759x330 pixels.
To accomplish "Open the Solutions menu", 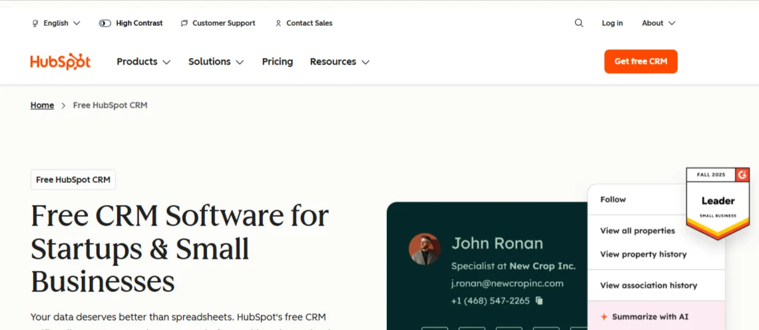I will pos(216,61).
